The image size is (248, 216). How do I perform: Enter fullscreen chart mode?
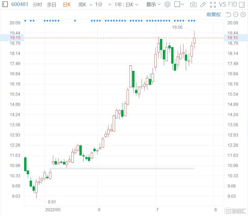213,4
